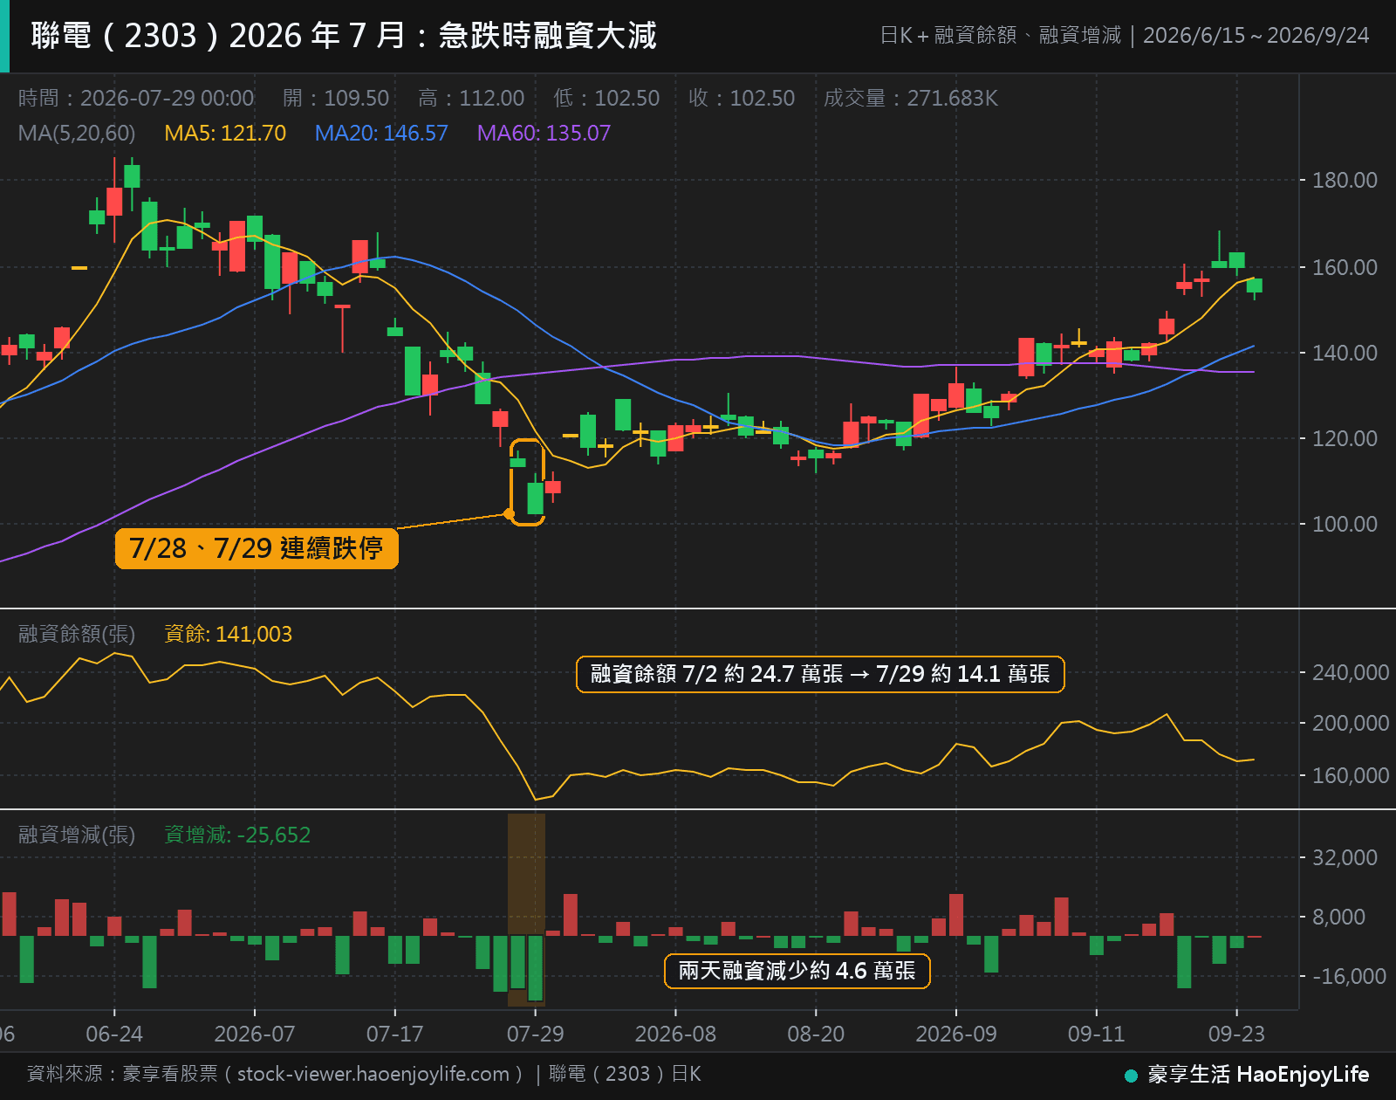Click the 開：109.50 open price value
The width and height of the screenshot is (1396, 1100).
(336, 98)
